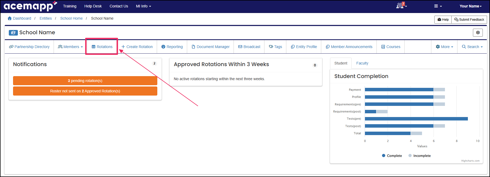Click the Notifications count badge 2
Screen dimensions: 490x177
pos(154,63)
